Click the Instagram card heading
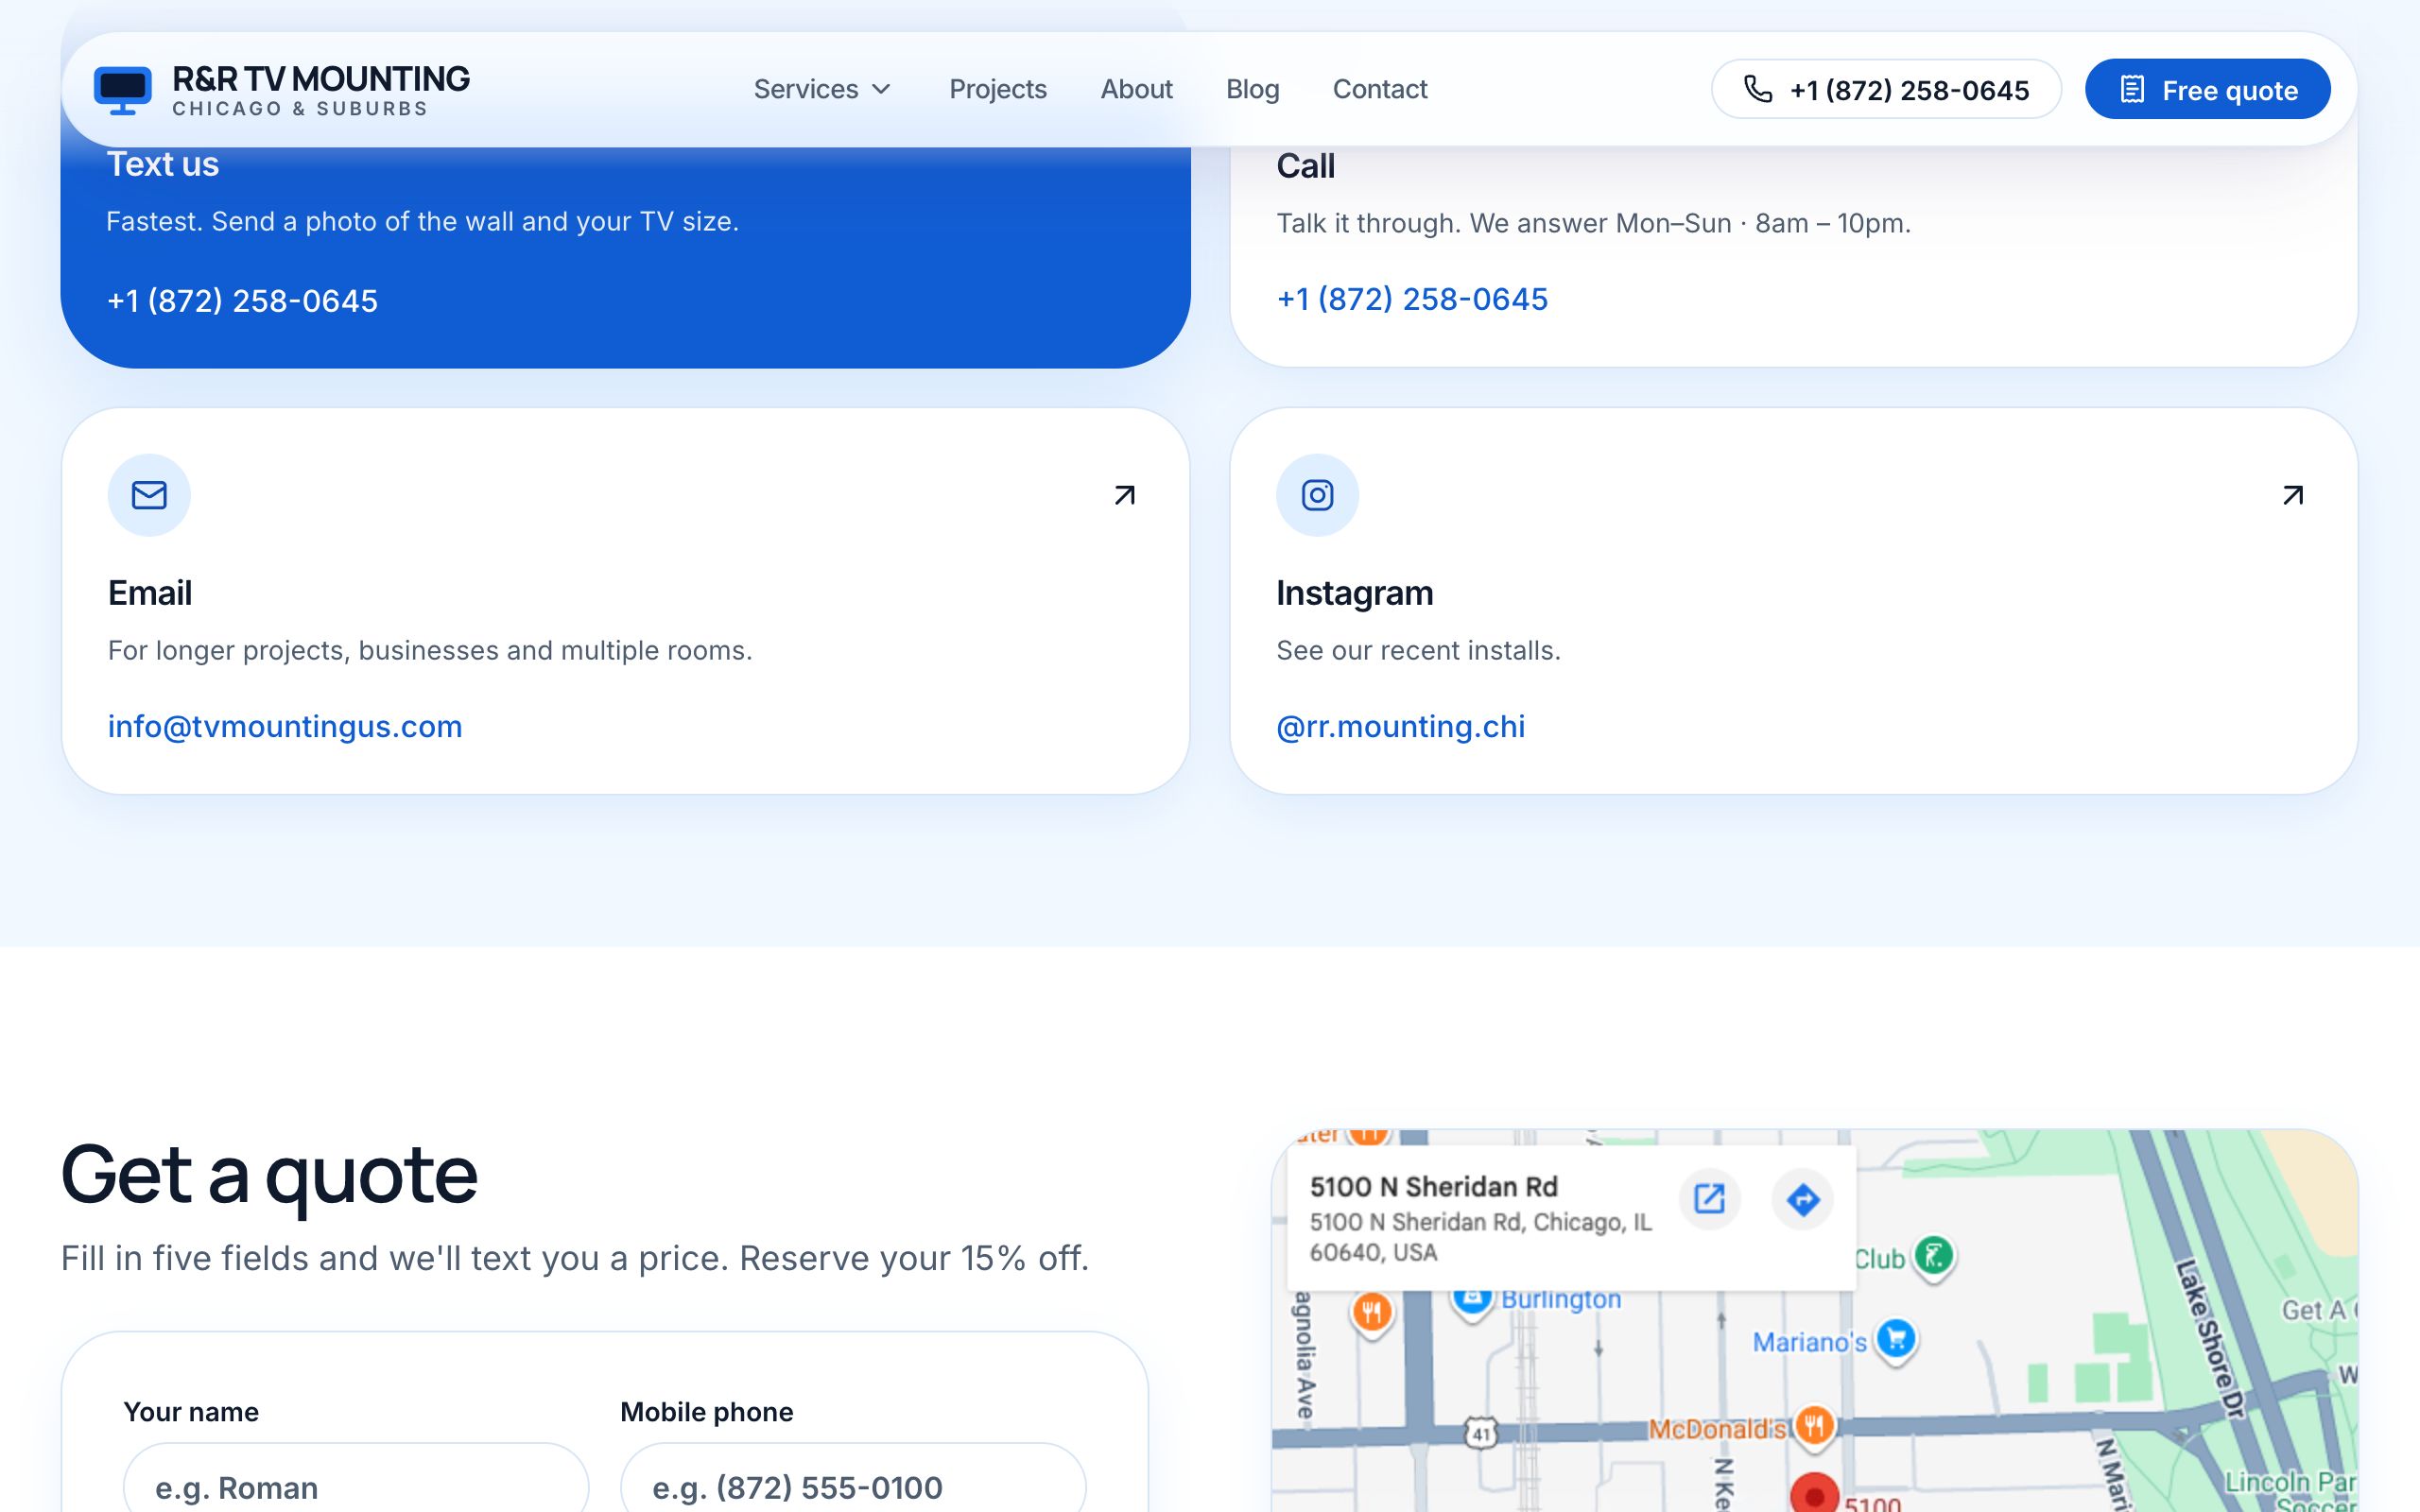This screenshot has width=2420, height=1512. [x=1354, y=593]
